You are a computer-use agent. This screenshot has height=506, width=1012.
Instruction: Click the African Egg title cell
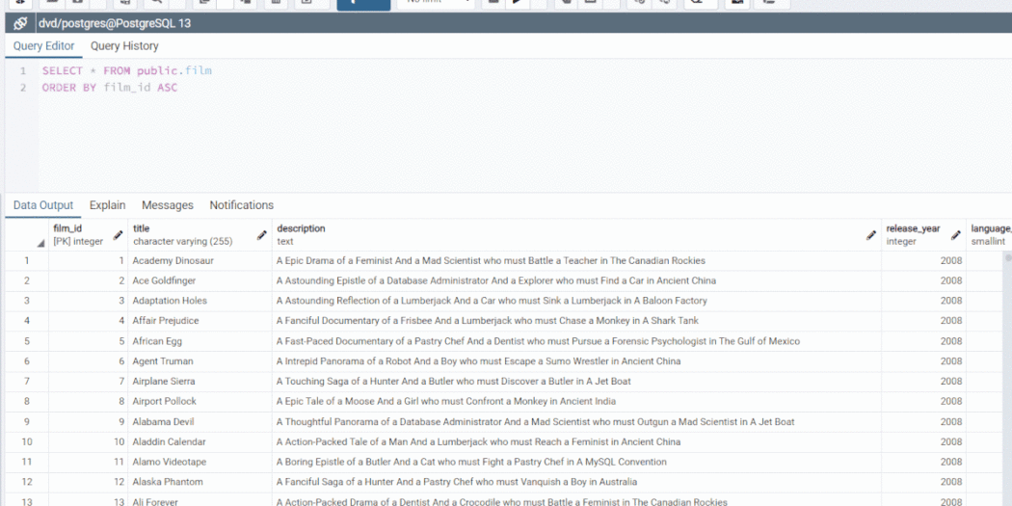tap(200, 341)
